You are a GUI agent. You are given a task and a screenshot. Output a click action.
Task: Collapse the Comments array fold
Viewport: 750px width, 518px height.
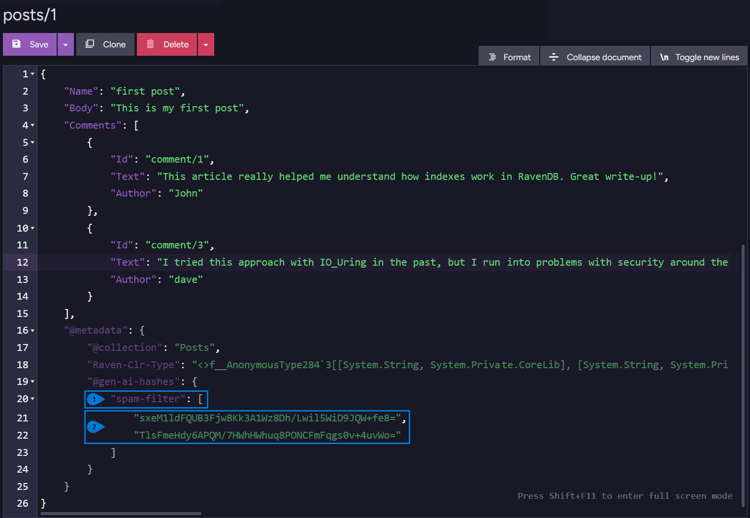click(x=32, y=125)
